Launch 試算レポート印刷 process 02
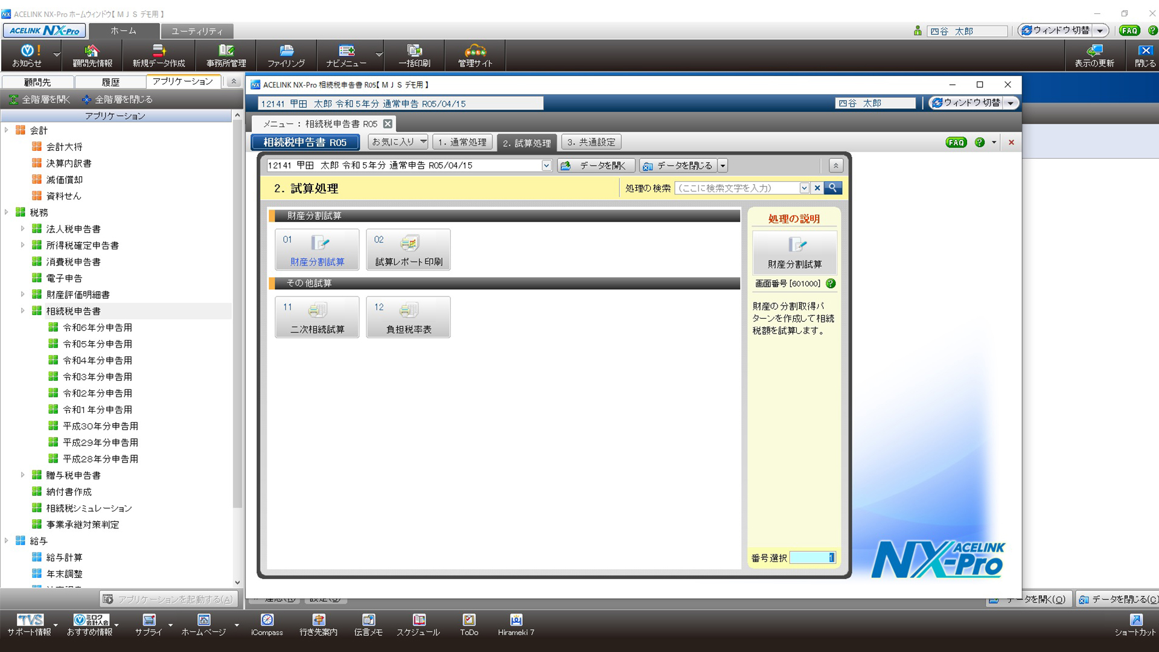1159x652 pixels. [x=409, y=249]
